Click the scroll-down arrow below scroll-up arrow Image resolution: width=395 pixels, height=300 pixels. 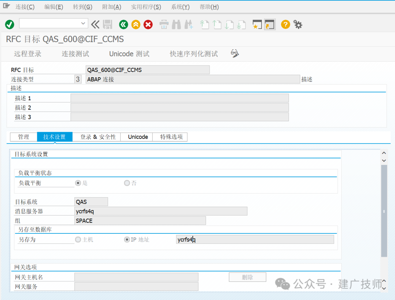pos(384,161)
